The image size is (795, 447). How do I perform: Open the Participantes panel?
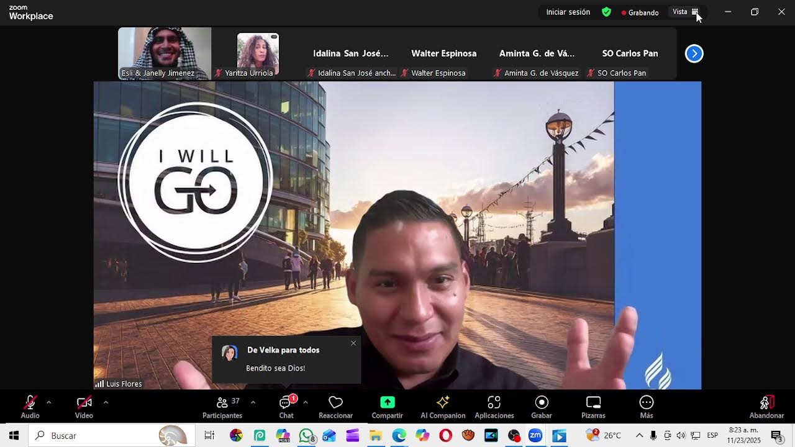(222, 407)
